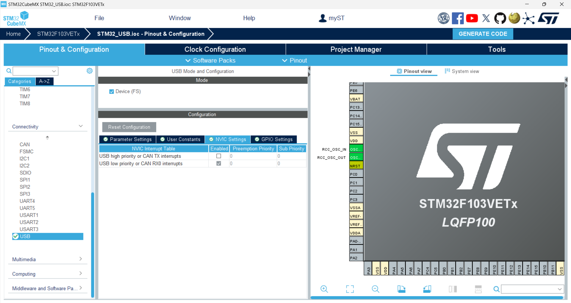The image size is (571, 303).
Task: Toggle the horizontal split view icon
Action: [x=478, y=289]
